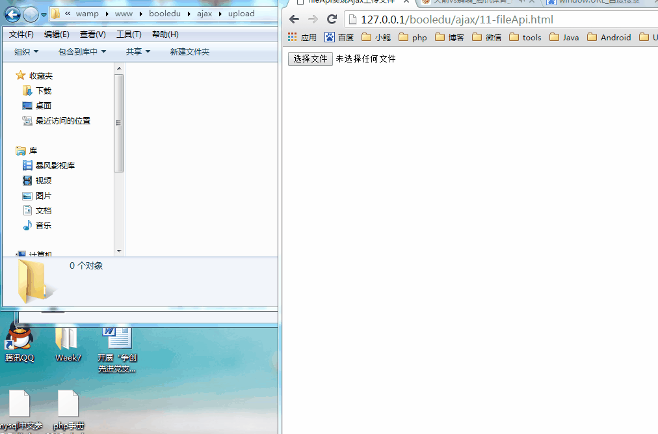Open Explorer recent locations dropdown arrow

[44, 15]
